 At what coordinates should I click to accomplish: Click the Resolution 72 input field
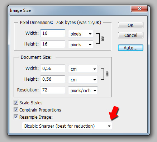(53, 90)
